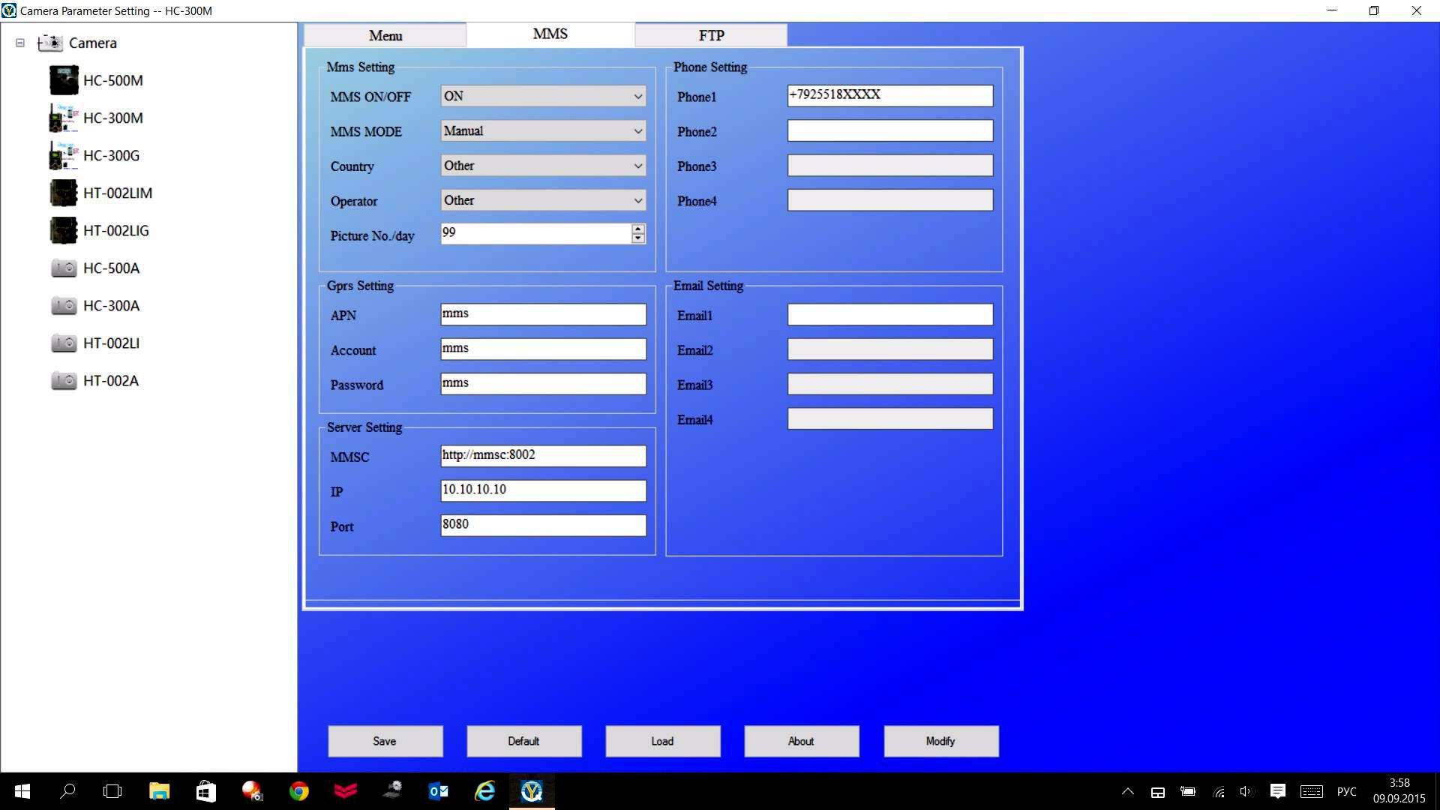Expand the Camera tree node
The height and width of the screenshot is (810, 1440).
click(19, 43)
